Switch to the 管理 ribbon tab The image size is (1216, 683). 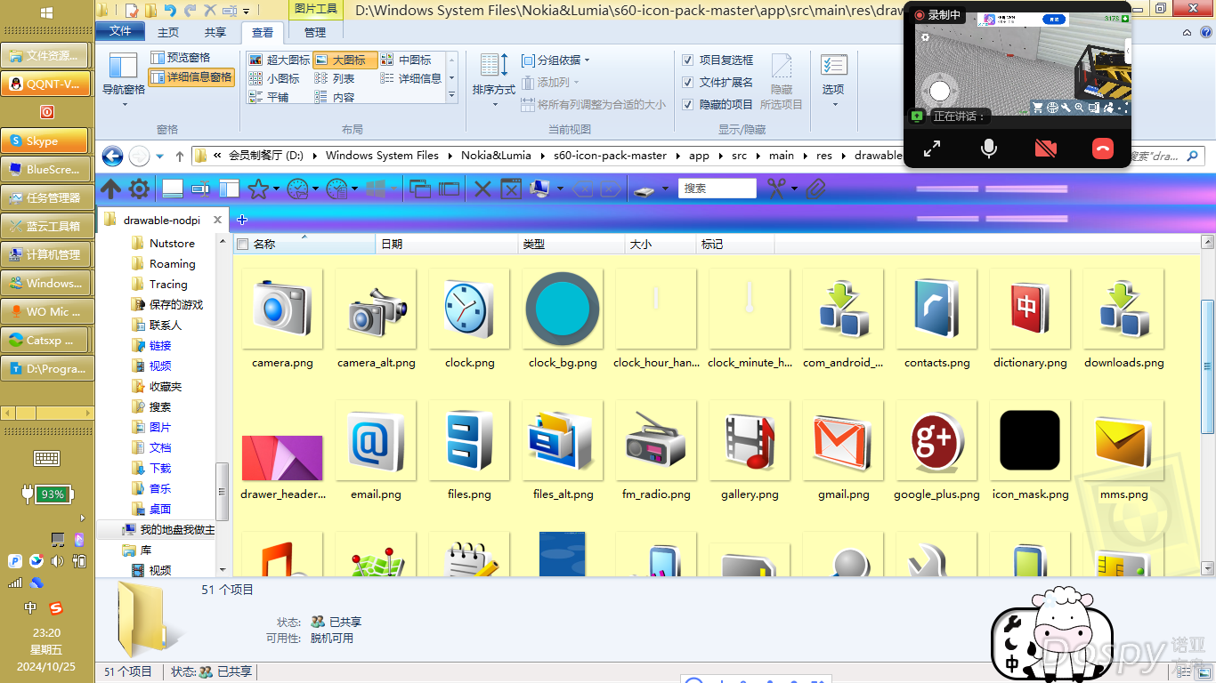(315, 32)
